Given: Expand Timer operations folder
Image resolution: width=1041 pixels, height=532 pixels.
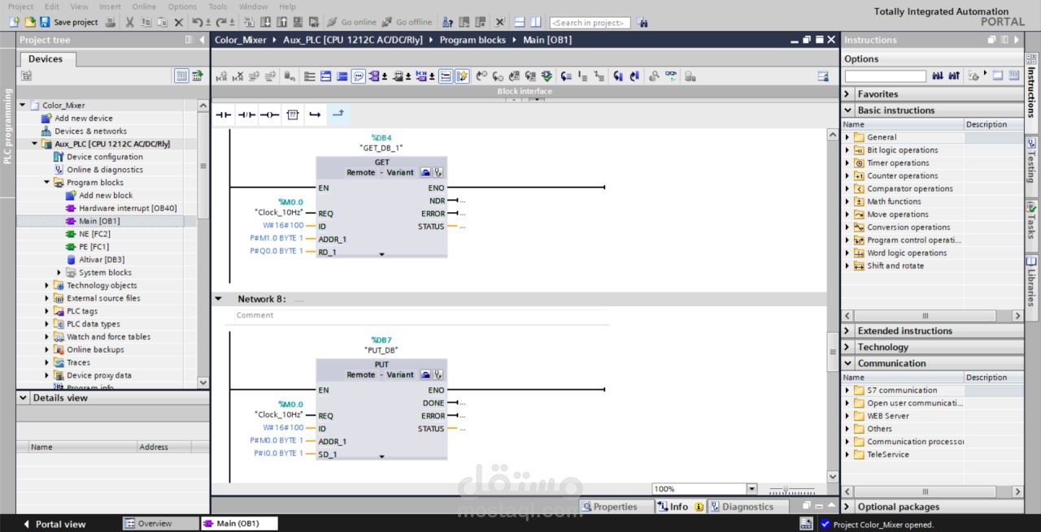Looking at the screenshot, I should (847, 163).
